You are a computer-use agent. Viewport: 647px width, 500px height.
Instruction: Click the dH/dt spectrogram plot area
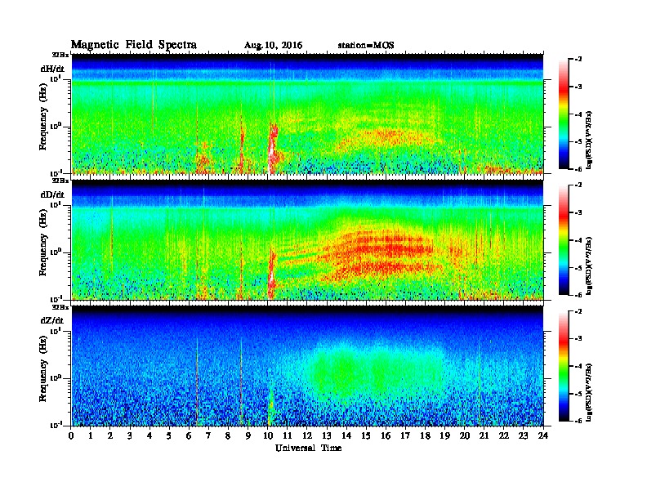tap(307, 114)
